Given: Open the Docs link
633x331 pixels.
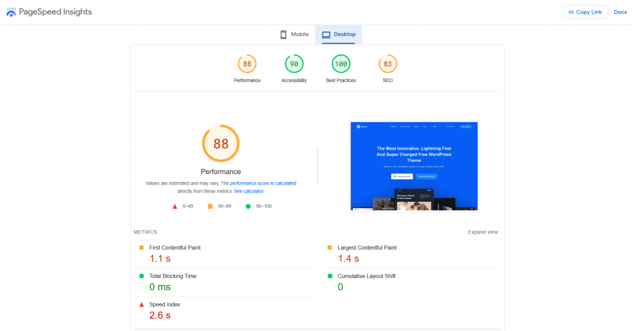Looking at the screenshot, I should pyautogui.click(x=620, y=12).
